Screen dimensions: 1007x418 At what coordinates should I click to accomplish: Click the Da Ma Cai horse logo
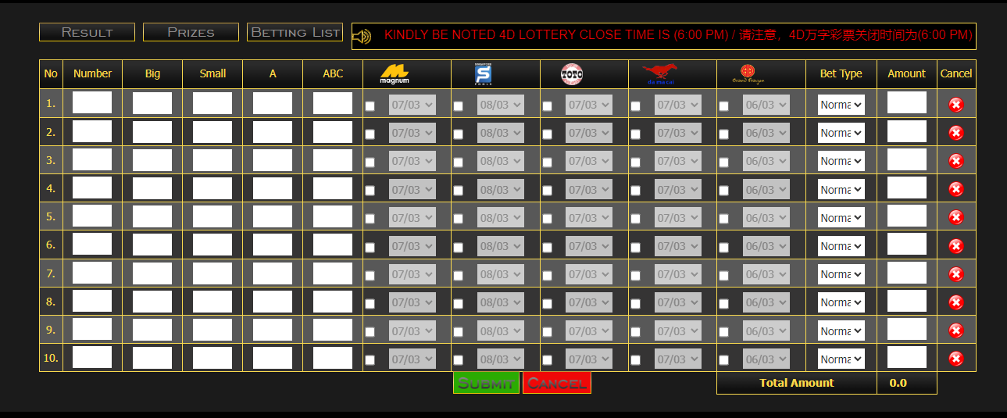(659, 74)
